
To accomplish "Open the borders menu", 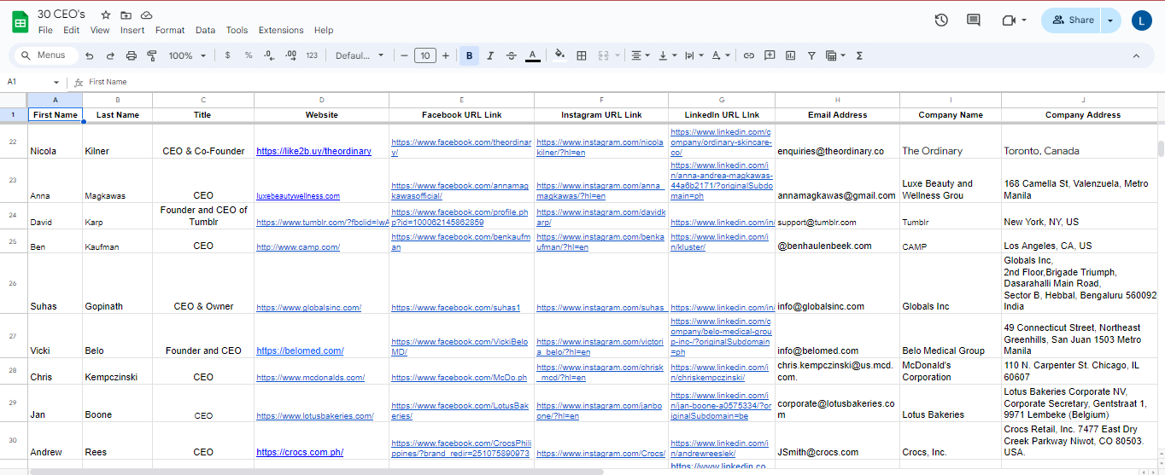I will [582, 55].
